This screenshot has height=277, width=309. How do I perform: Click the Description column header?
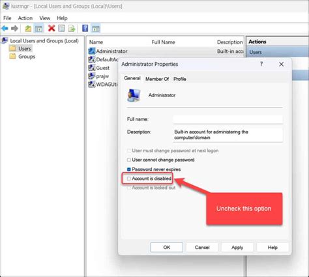tap(230, 42)
